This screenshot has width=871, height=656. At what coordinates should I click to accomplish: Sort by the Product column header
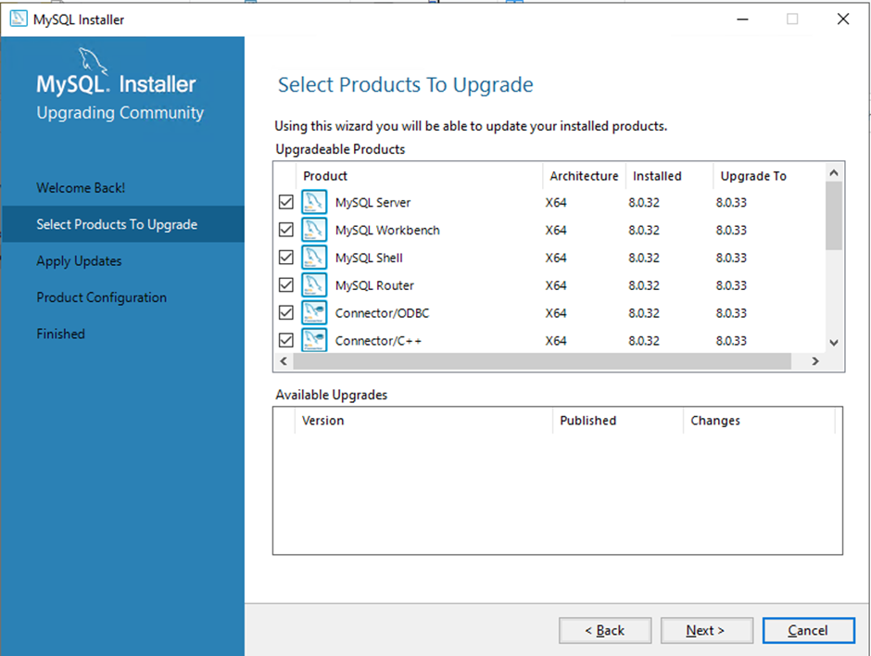(420, 176)
